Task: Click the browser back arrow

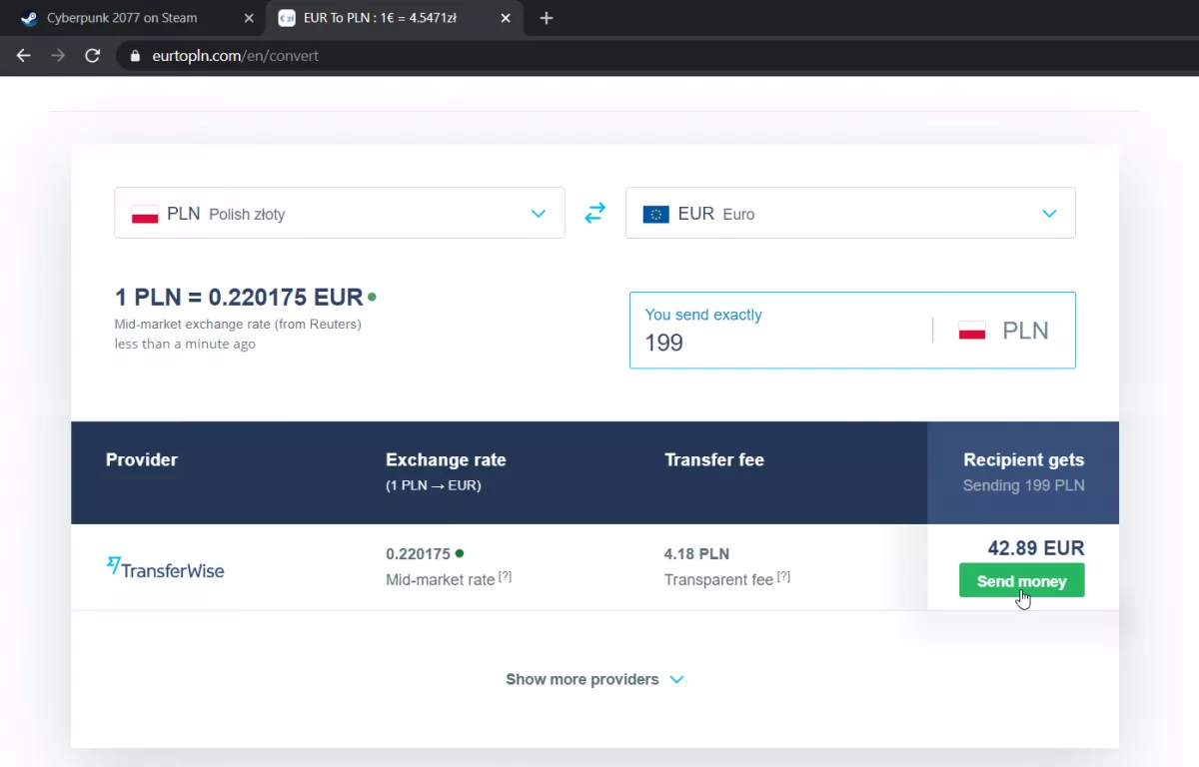Action: tap(24, 56)
